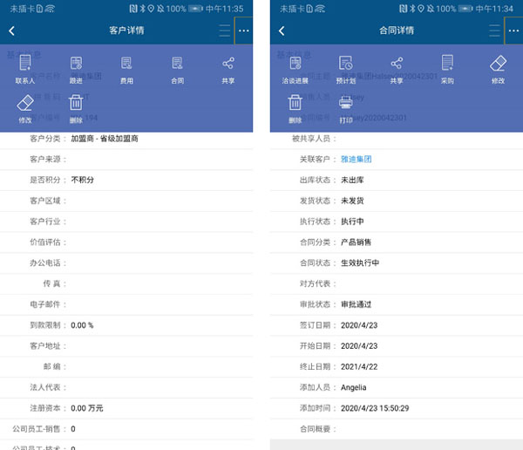Image resolution: width=523 pixels, height=450 pixels.
Task: Collapse the more menu on 客户详情
Action: 243,31
